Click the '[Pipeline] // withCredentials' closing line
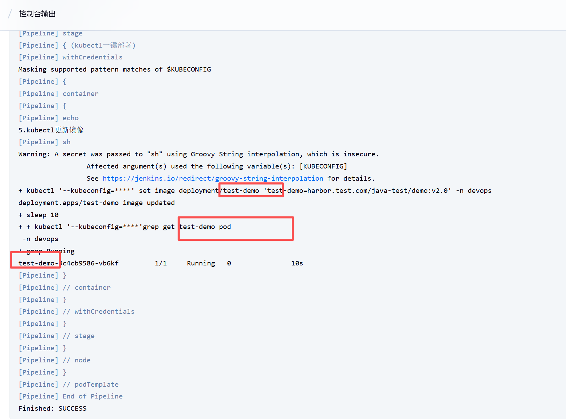Screen dimensions: 566x419 coord(76,312)
